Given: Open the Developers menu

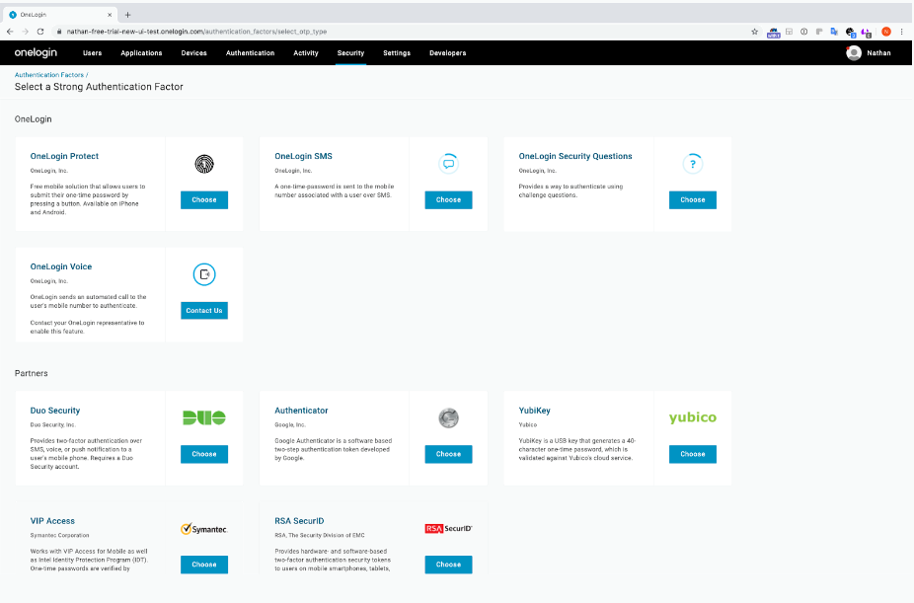Looking at the screenshot, I should tap(448, 53).
